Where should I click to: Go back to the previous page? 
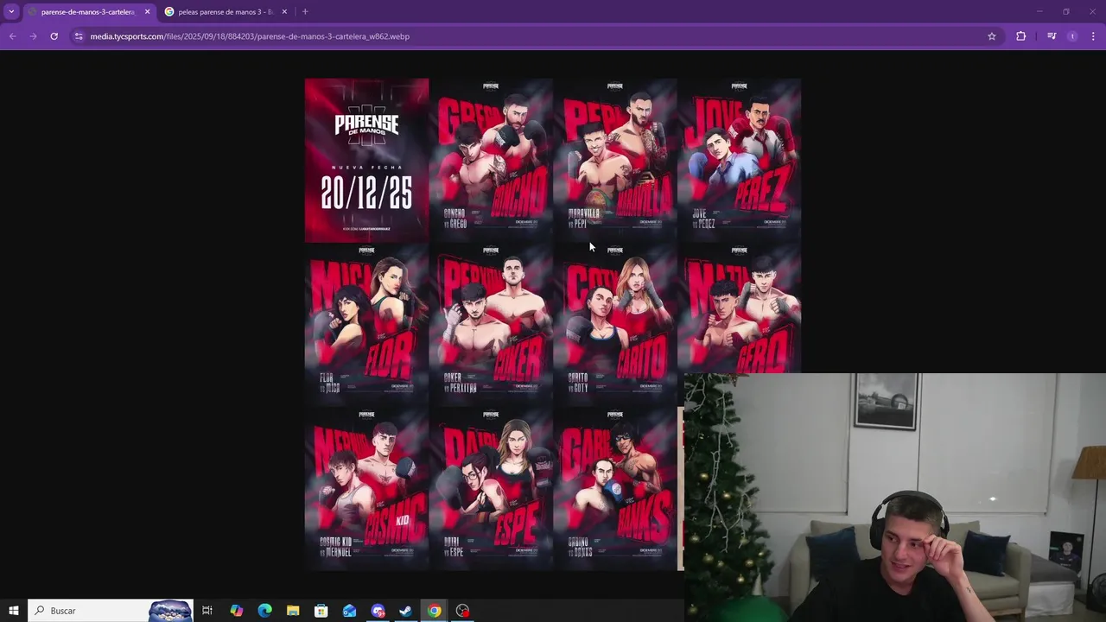tap(13, 36)
